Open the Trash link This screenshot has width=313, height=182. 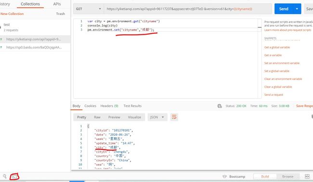click(61, 14)
